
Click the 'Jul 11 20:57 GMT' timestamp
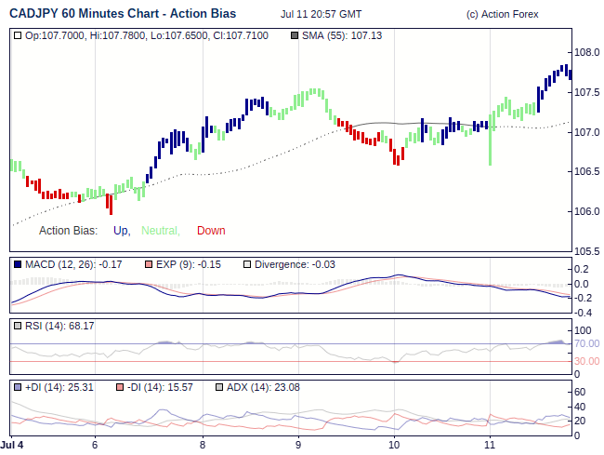click(321, 15)
